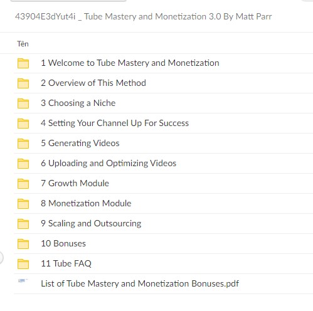The width and height of the screenshot is (313, 311).
Task: Open 7 Growth Module folder name
Action: 75,183
